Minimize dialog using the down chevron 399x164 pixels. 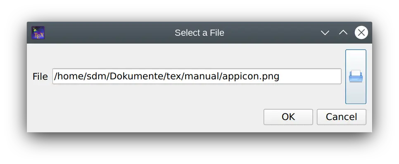[325, 32]
